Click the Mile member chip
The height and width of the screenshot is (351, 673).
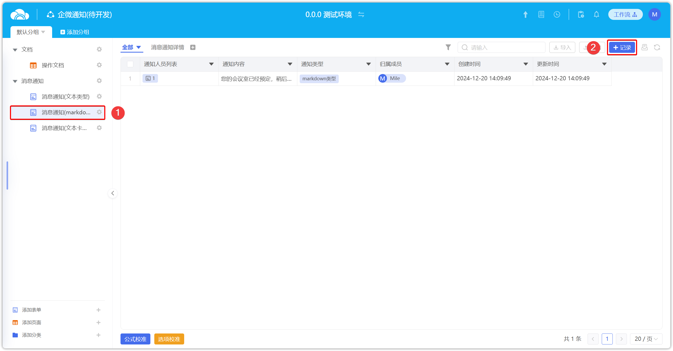click(392, 78)
